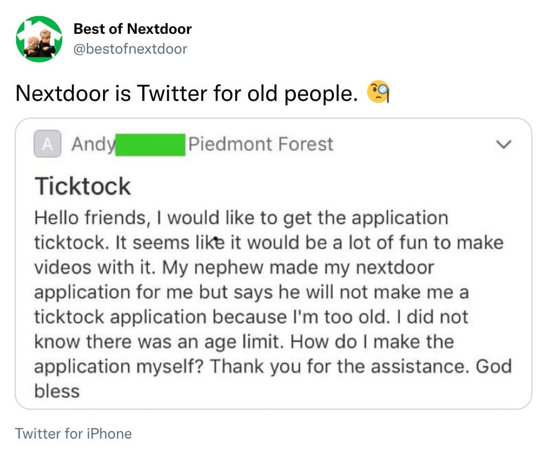This screenshot has height=459, width=547.
Task: Open the Piedmont Forest neighborhood label
Action: point(261,144)
